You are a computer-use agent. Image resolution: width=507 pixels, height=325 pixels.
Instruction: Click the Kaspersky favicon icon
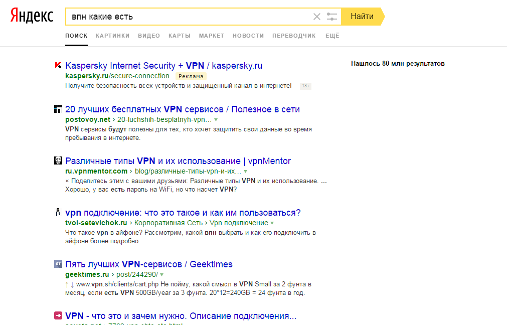pyautogui.click(x=58, y=65)
